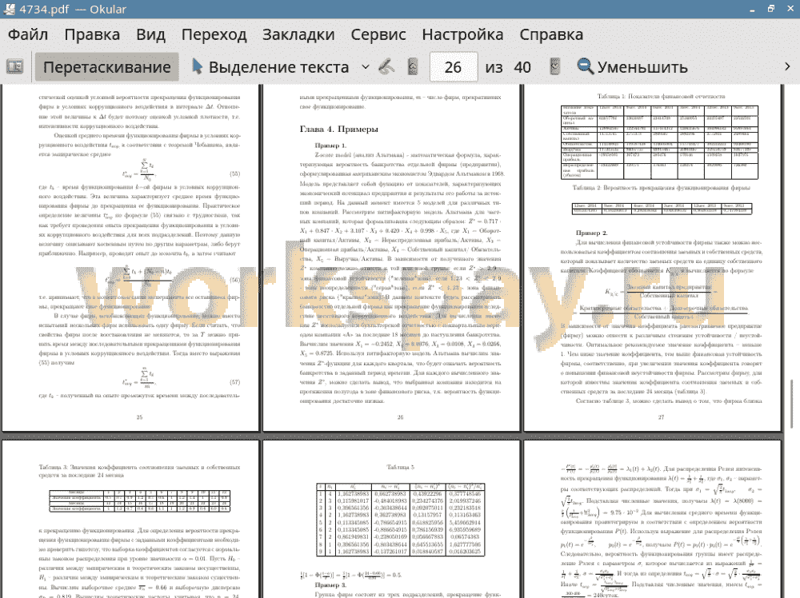Viewport: 800px width, 598px height.
Task: Click the 'Пример 2.' heading text
Action: (x=592, y=233)
